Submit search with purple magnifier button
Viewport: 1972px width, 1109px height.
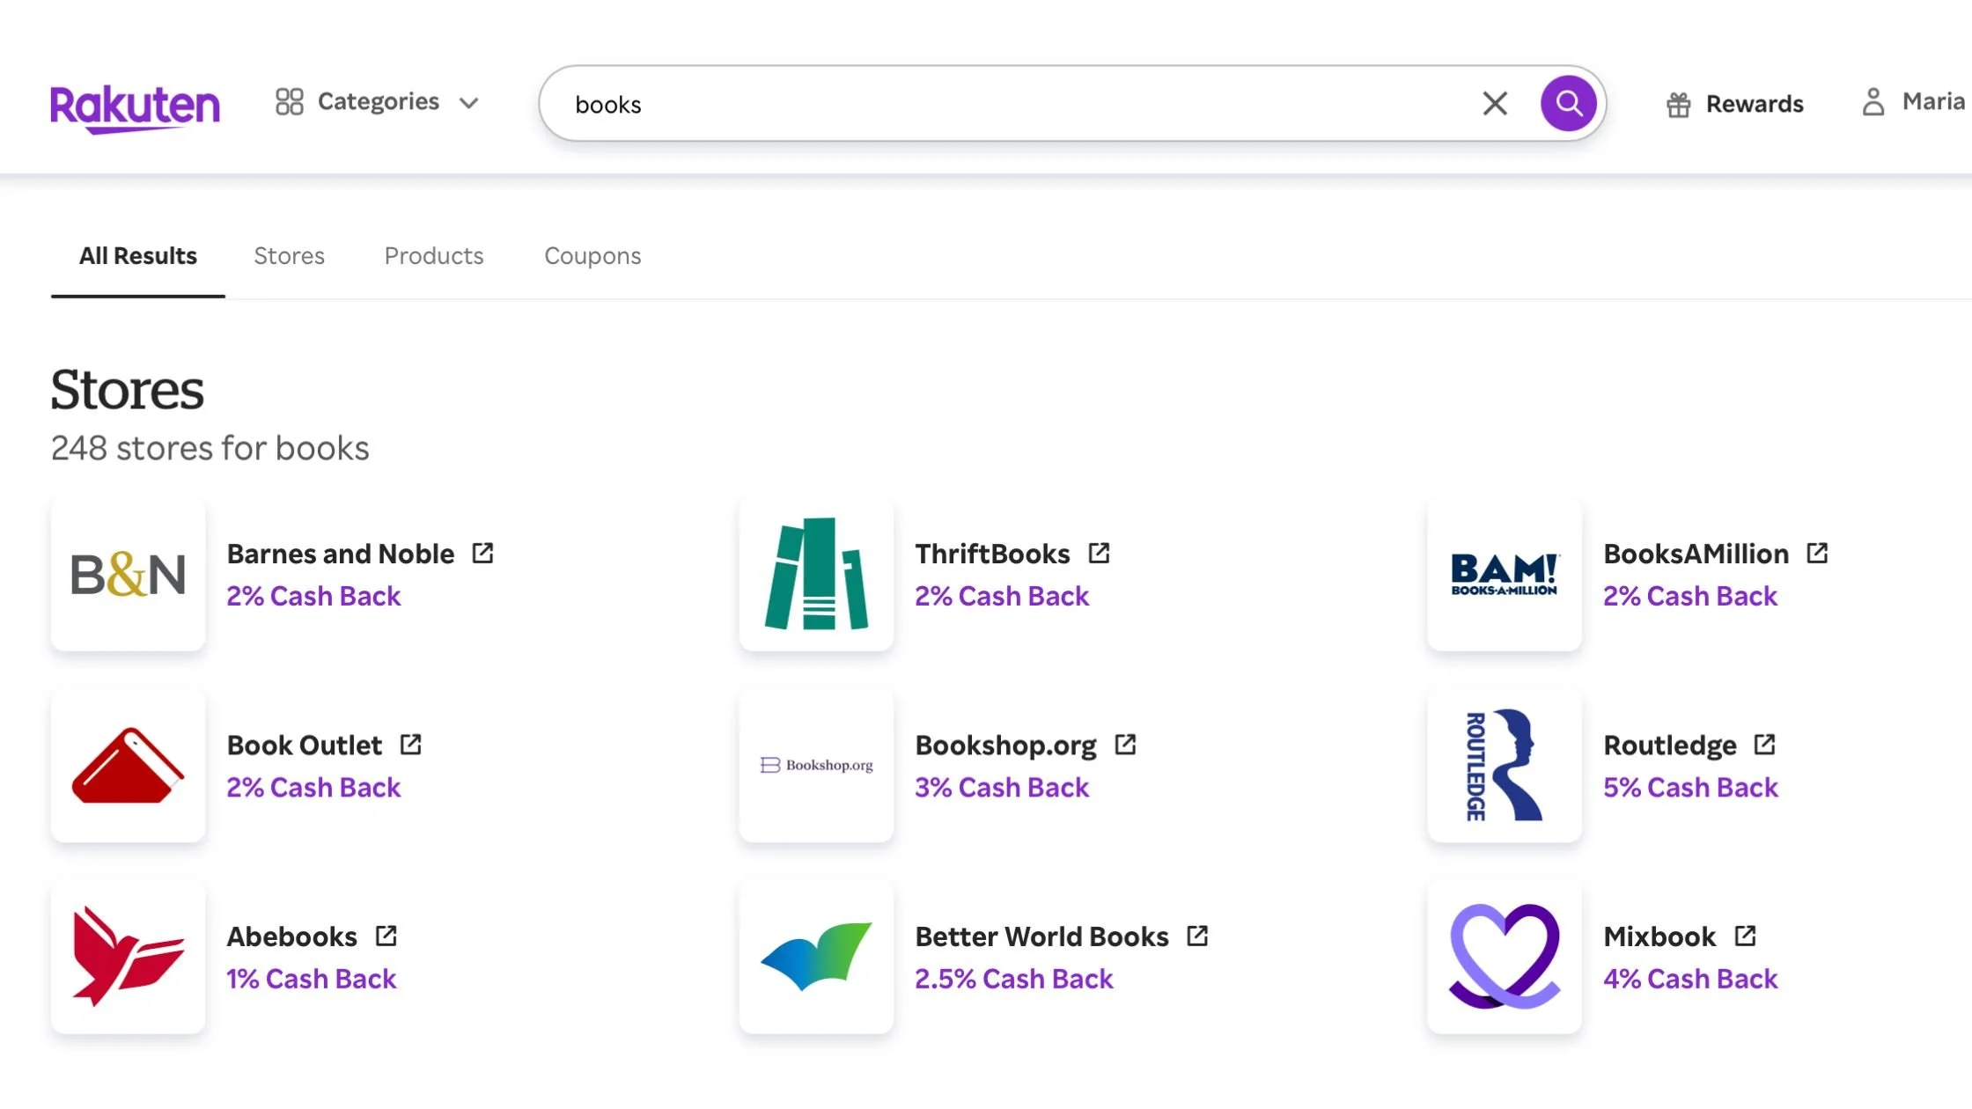(x=1568, y=104)
